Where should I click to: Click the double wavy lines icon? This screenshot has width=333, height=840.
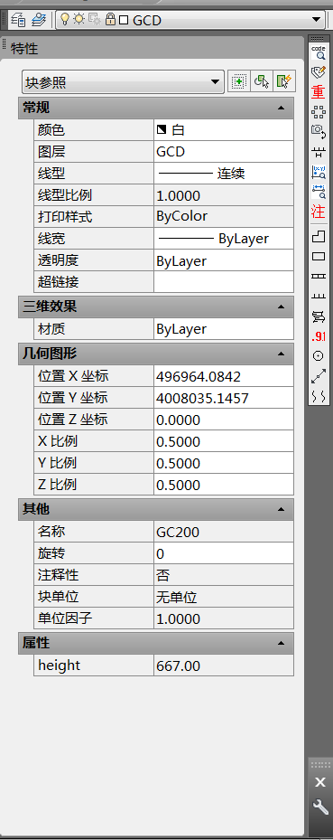pyautogui.click(x=318, y=396)
